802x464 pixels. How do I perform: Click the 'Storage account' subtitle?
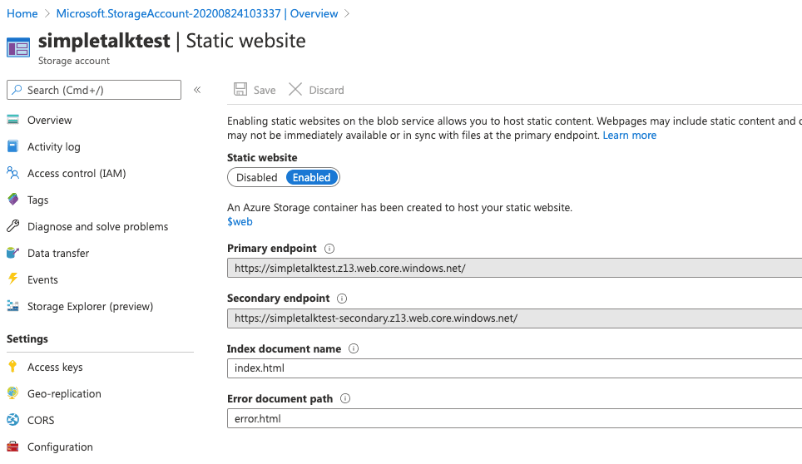point(74,61)
